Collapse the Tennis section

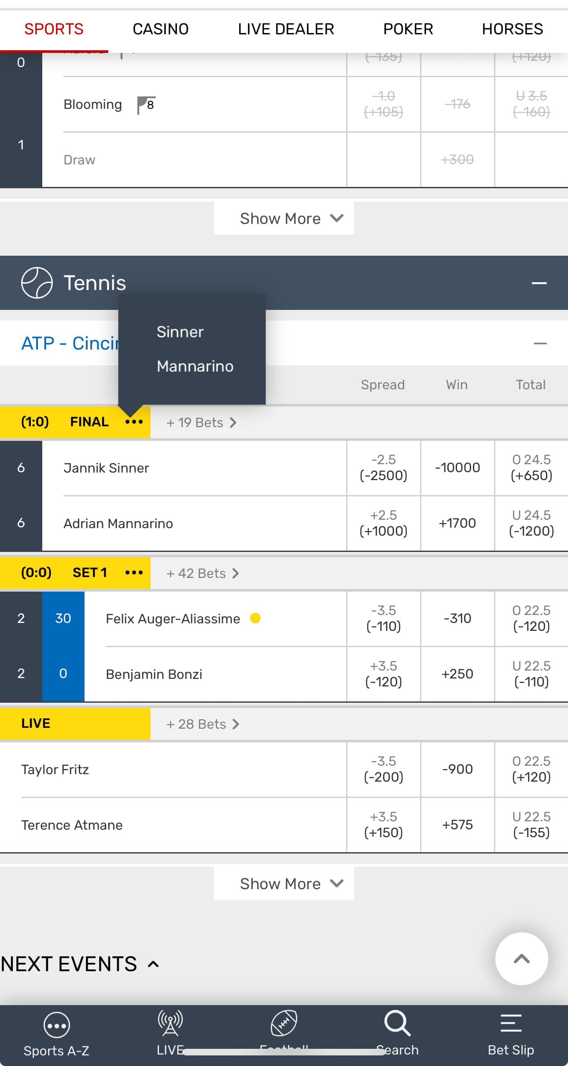pyautogui.click(x=539, y=283)
